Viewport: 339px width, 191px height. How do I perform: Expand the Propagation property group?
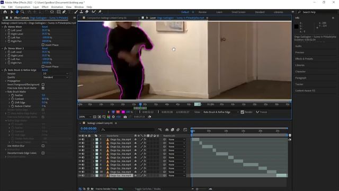coord(6,81)
